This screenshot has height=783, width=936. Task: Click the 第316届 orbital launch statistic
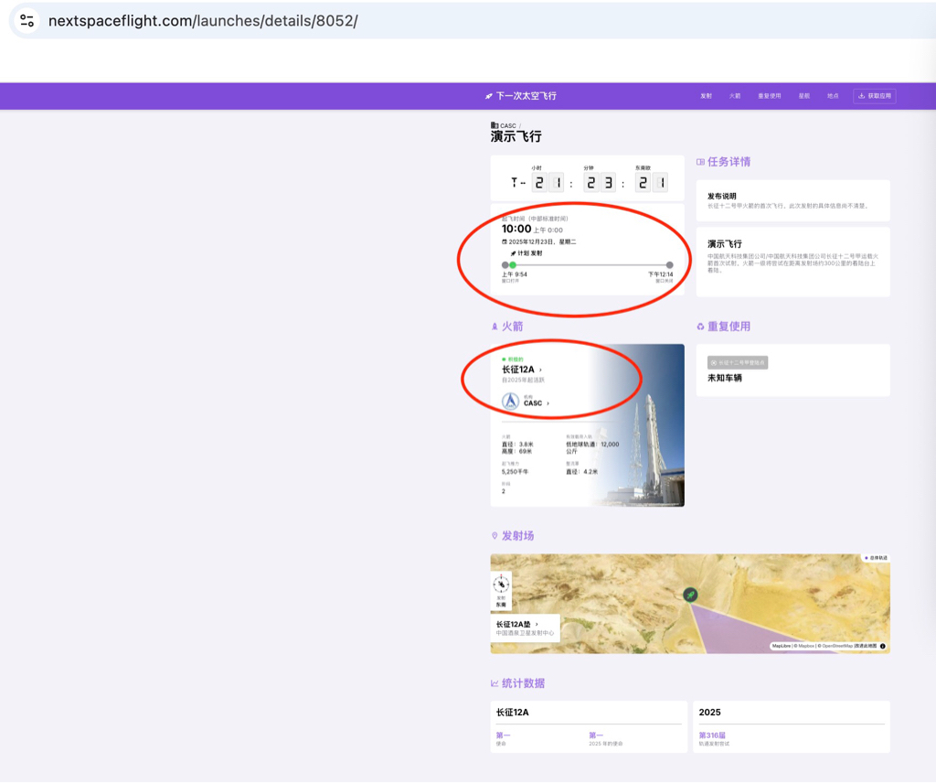coord(712,735)
